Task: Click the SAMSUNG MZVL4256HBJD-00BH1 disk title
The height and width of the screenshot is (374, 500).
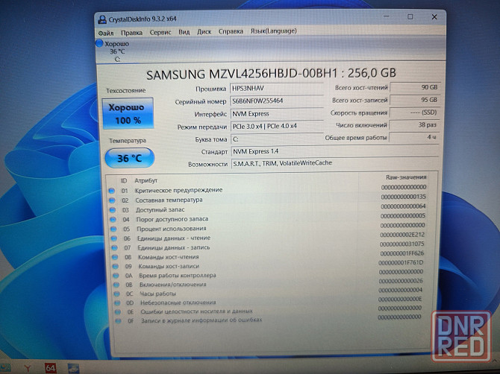Action: click(271, 74)
